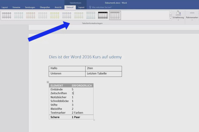Click the 'Schreibblöcke' cell
The width and height of the screenshot is (199, 132).
[x=59, y=101]
